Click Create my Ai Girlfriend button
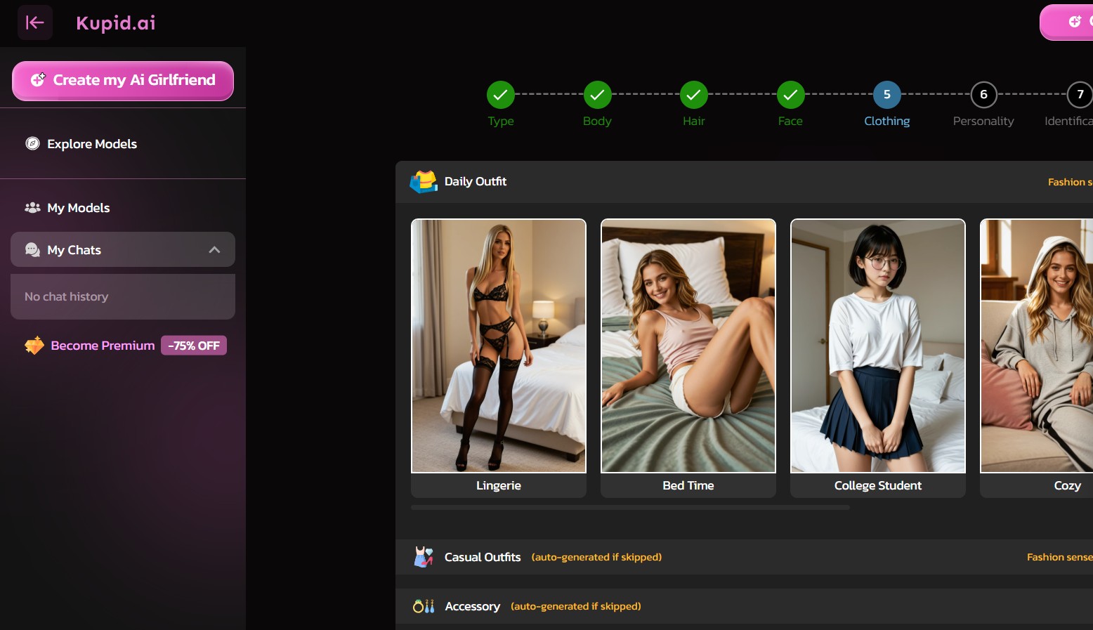This screenshot has width=1093, height=630. click(123, 81)
